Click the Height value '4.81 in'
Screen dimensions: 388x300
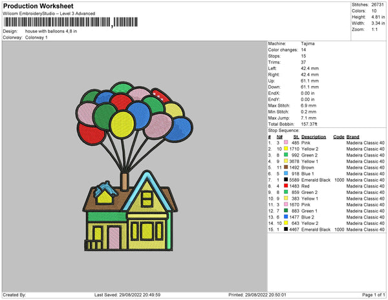click(x=378, y=17)
